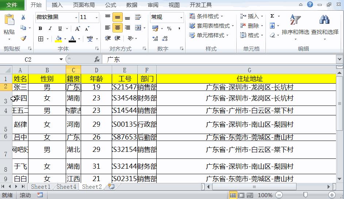This screenshot has height=199, width=344.
Task: Toggle Italic formatting
Action: tap(50, 28)
